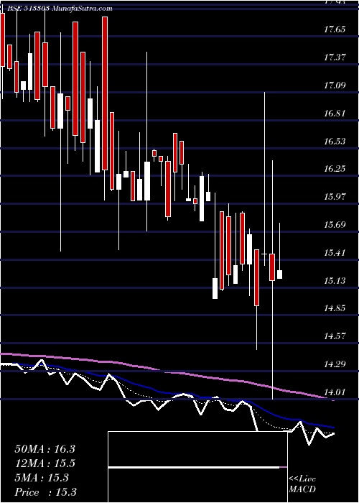This screenshot has width=359, height=503.
Task: Select the 14.29 price axis label
Action: point(335,364)
